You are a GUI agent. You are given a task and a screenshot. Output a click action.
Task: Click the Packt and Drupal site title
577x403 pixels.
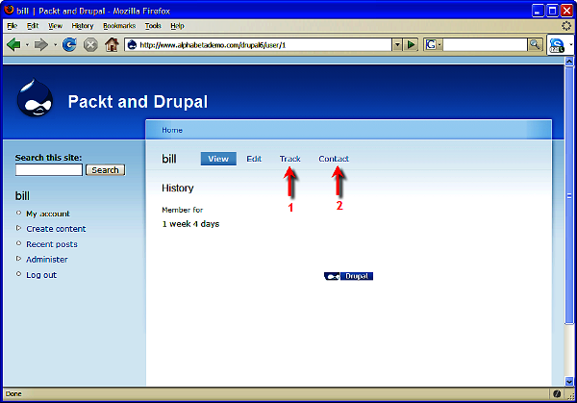tap(138, 102)
